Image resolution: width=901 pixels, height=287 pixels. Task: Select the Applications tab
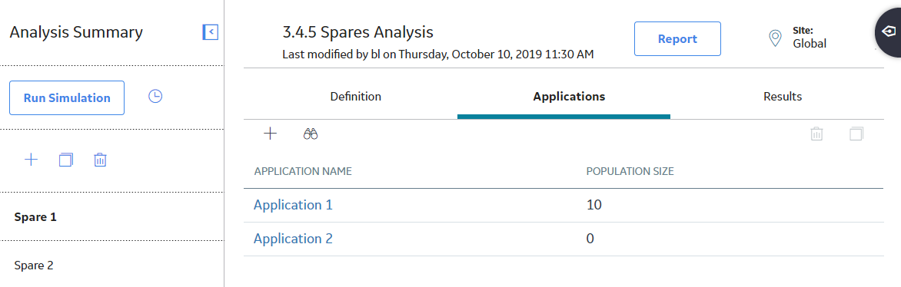click(569, 97)
